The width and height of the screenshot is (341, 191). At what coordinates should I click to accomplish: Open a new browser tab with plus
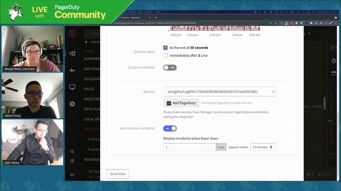pos(156,18)
